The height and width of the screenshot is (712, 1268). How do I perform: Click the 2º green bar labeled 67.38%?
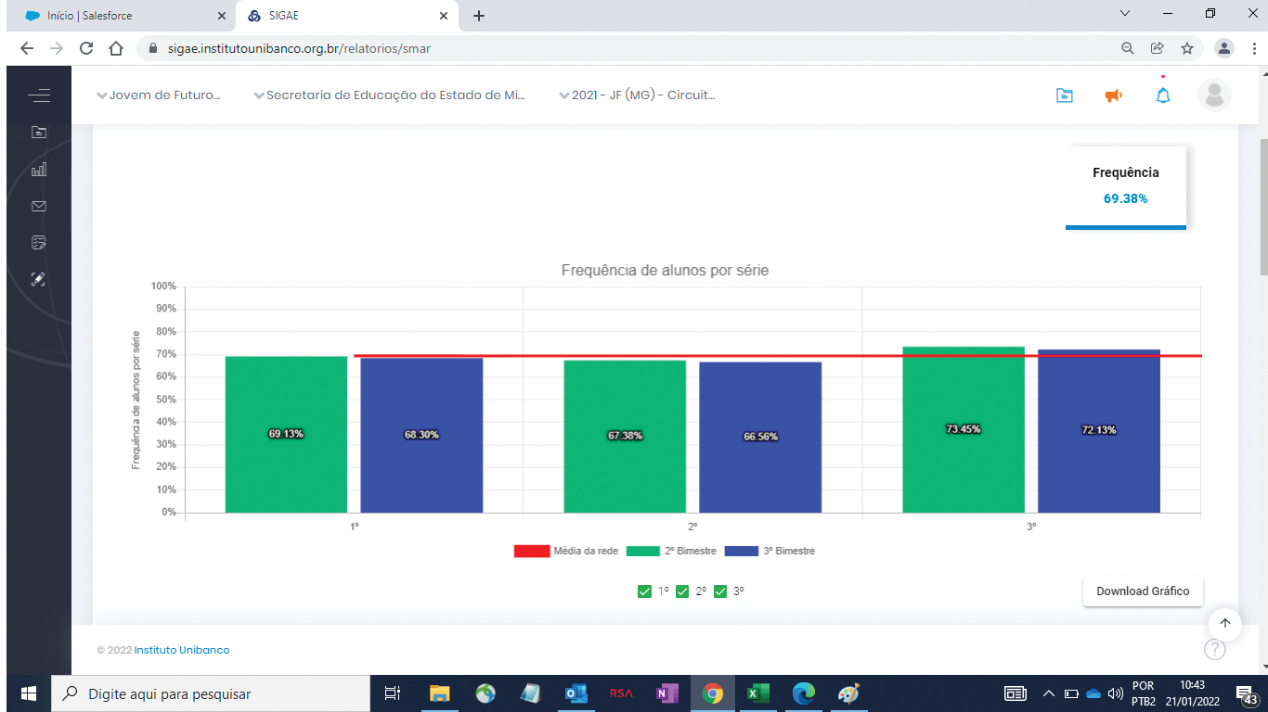tap(625, 437)
